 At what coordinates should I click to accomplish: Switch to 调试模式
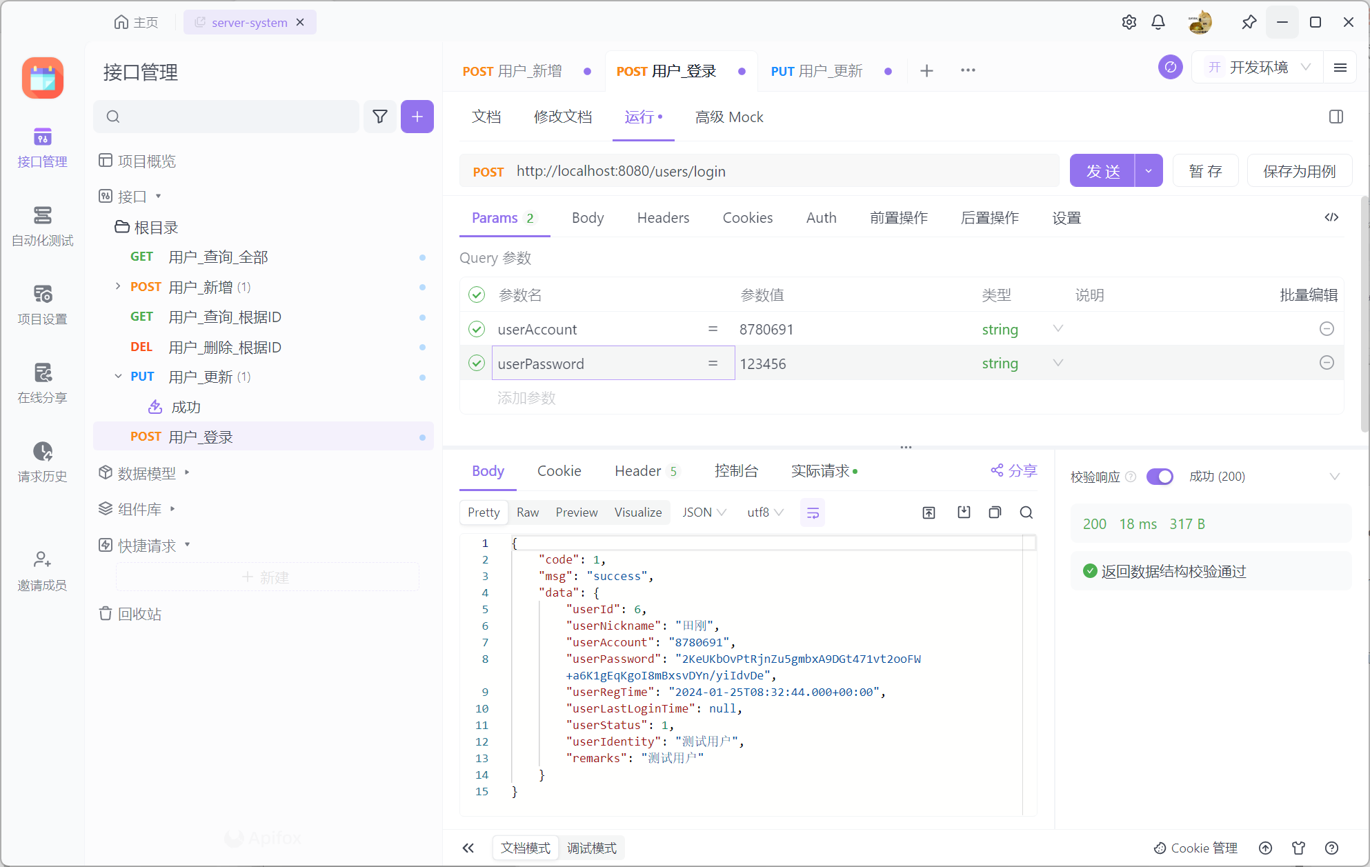pos(592,848)
